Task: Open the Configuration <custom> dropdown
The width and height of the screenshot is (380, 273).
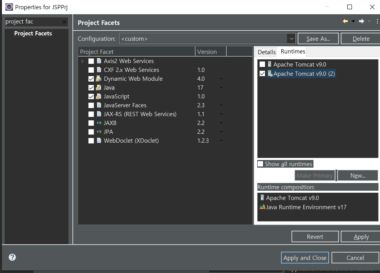Action: (291, 38)
